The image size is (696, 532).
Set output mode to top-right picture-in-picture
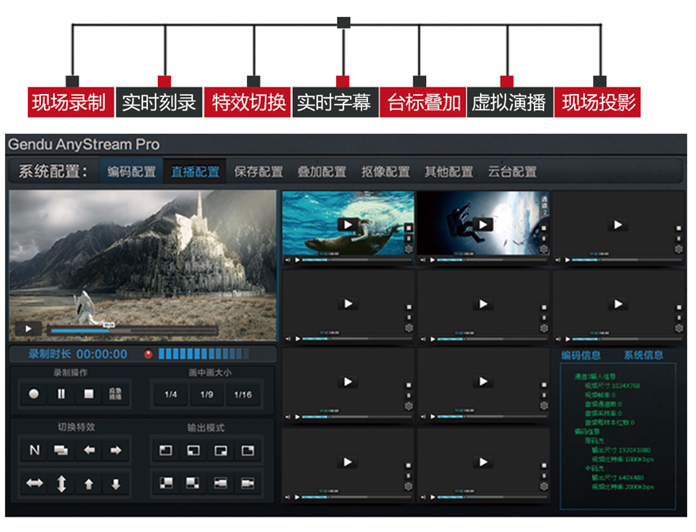coord(248,450)
